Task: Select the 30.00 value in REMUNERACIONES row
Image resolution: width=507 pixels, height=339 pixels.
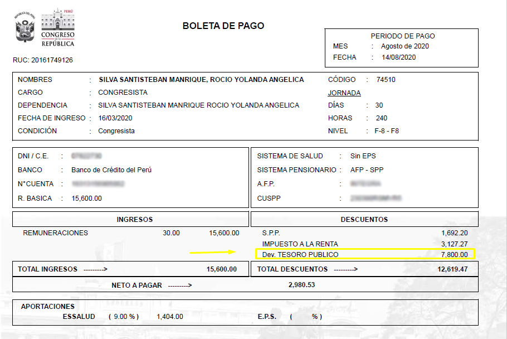Action: (x=172, y=233)
